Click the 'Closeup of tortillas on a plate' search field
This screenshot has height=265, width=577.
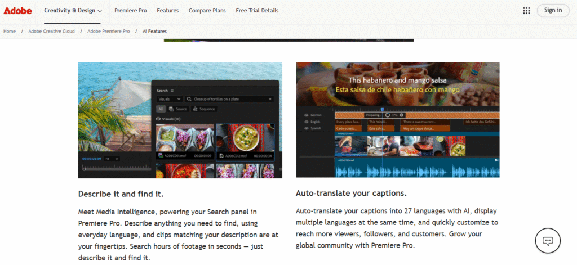tap(229, 99)
